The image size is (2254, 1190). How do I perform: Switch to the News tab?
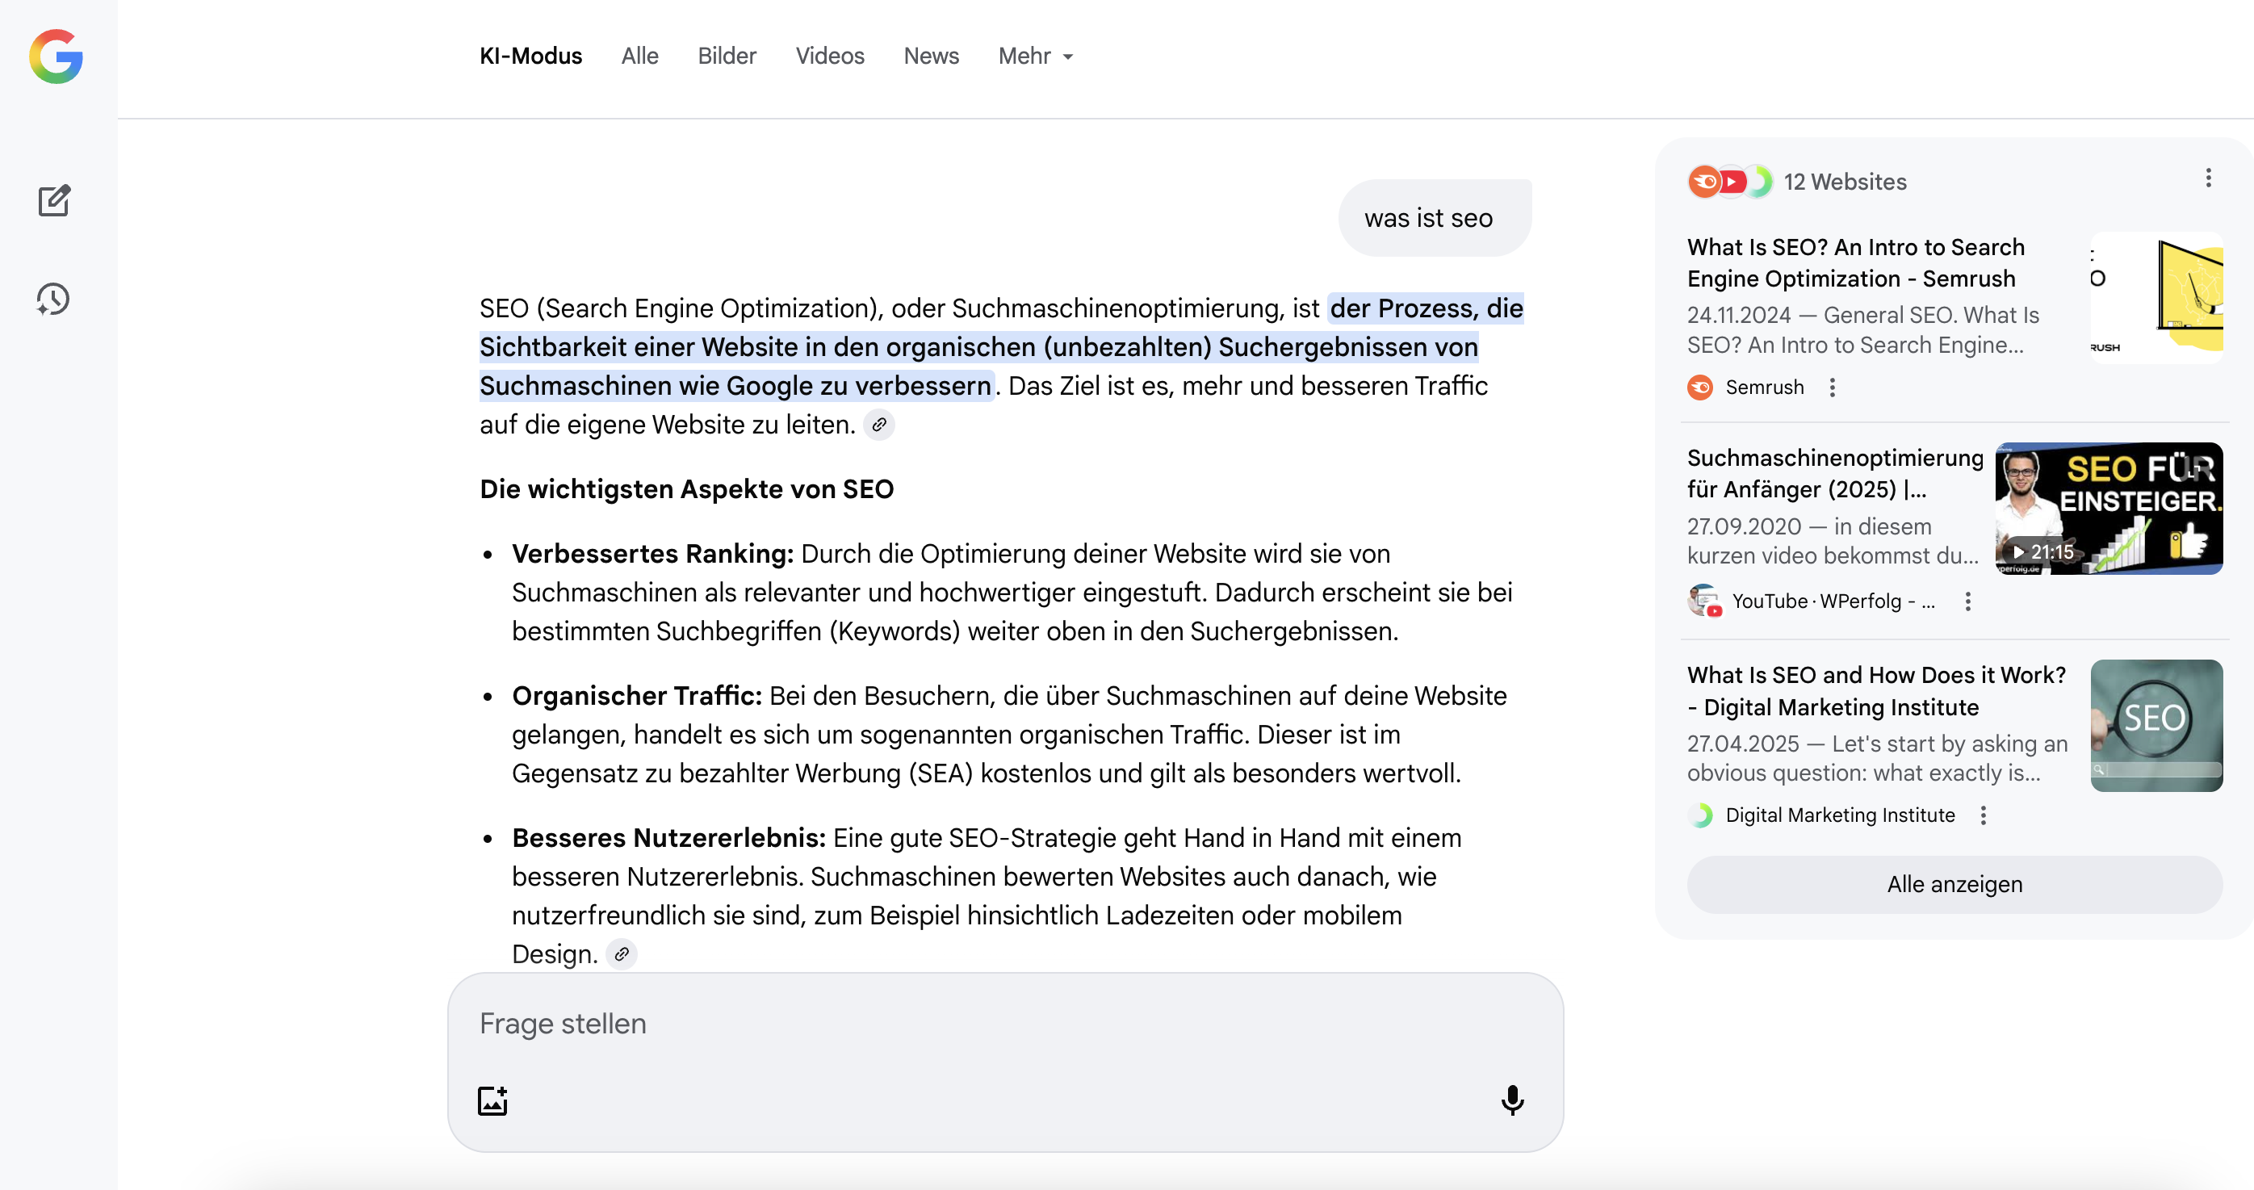click(x=931, y=56)
